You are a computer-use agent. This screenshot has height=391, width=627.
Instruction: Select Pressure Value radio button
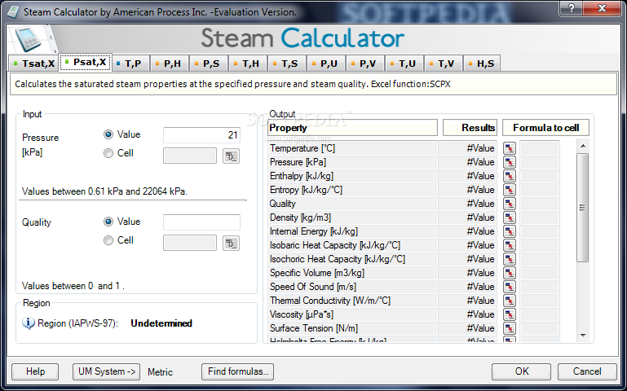[108, 134]
